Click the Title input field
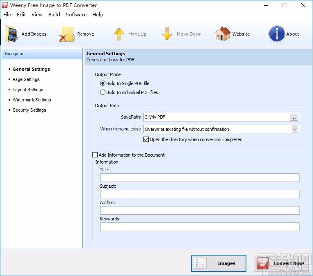Viewport: 313px width, 276px height. point(200,178)
